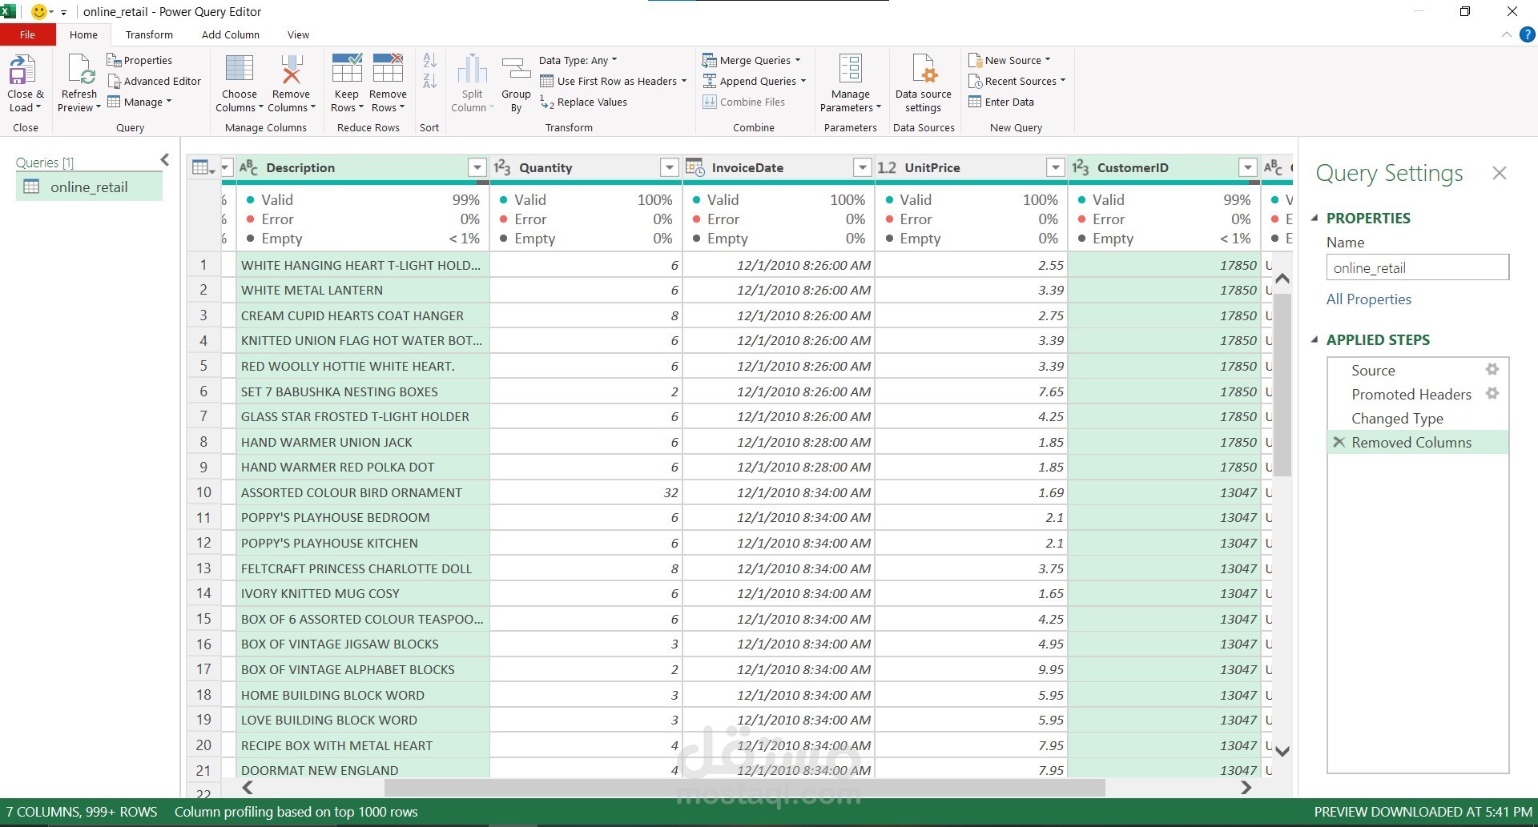Click the column profiling status text
Viewport: 1538px width, 827px height.
tap(296, 812)
